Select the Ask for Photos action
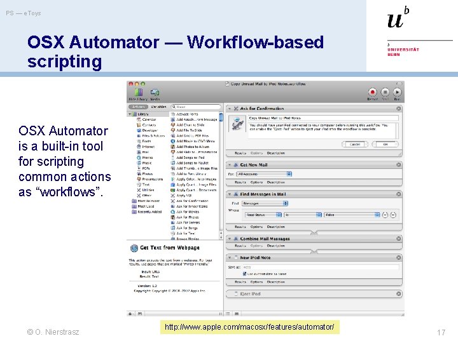Viewport: 458px width, 343px height. point(184,217)
